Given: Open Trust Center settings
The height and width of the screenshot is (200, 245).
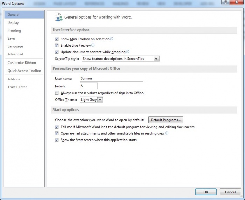Looking at the screenshot, I should (24, 87).
